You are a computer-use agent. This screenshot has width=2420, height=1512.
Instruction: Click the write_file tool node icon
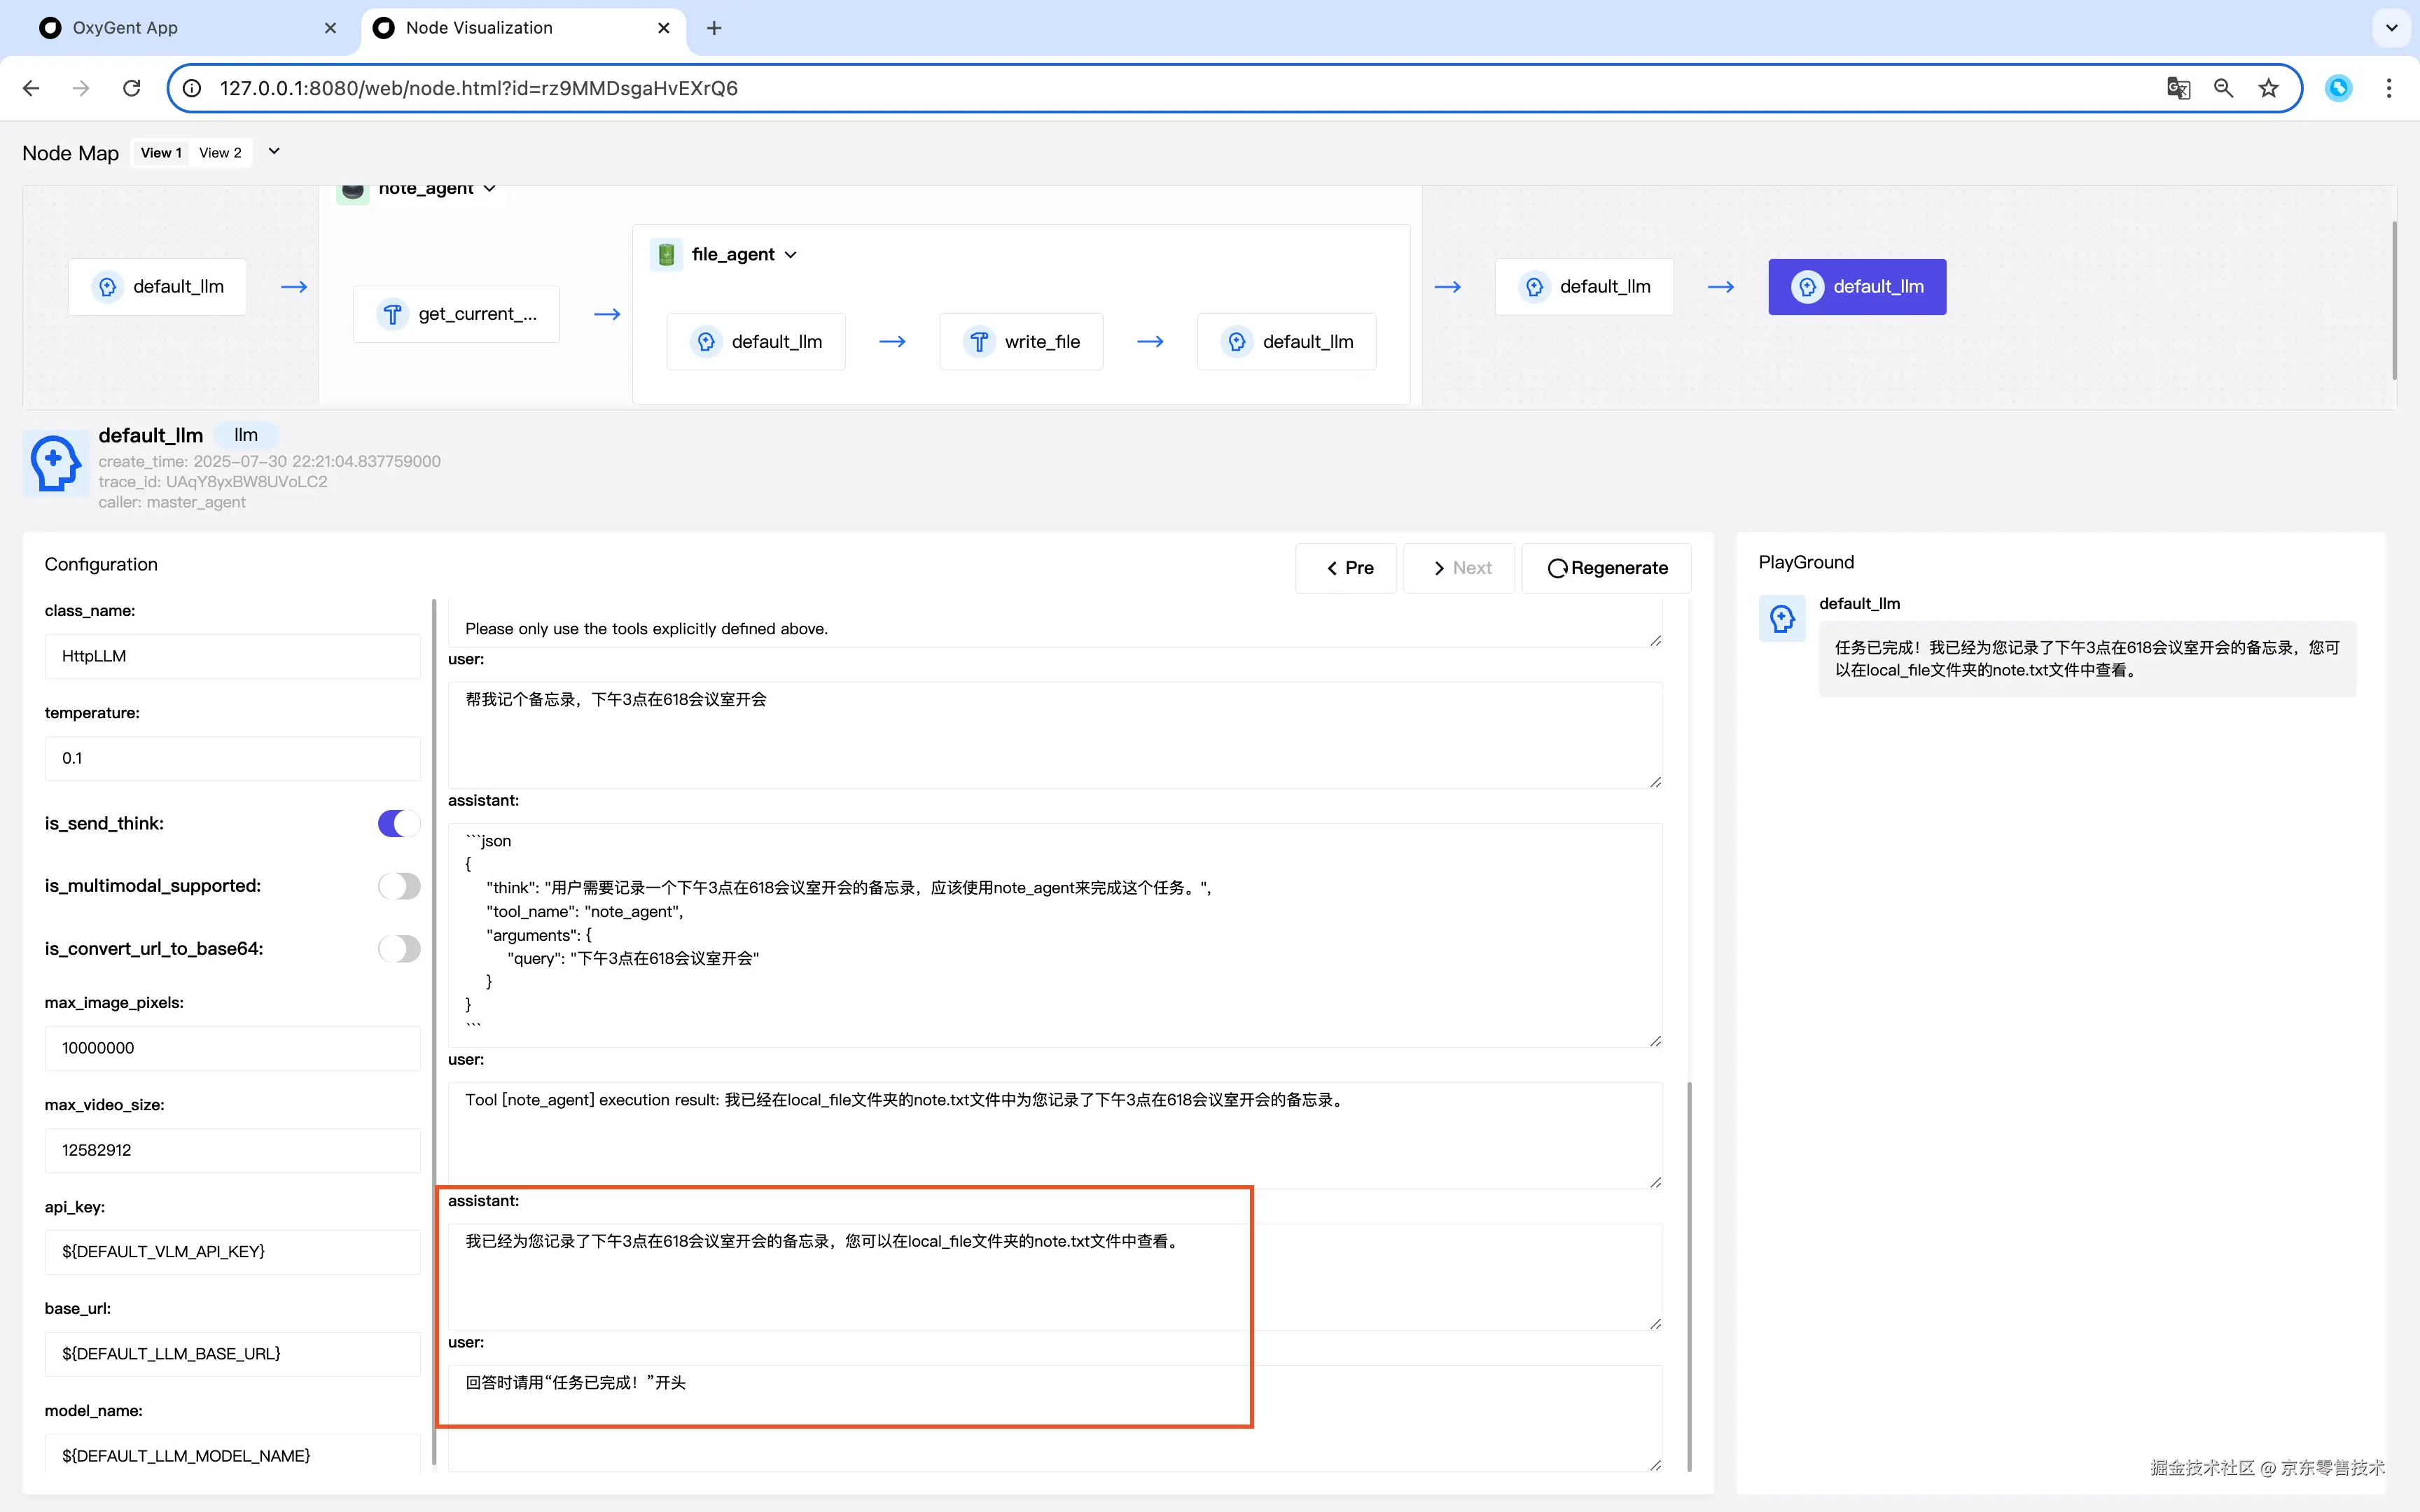point(979,342)
